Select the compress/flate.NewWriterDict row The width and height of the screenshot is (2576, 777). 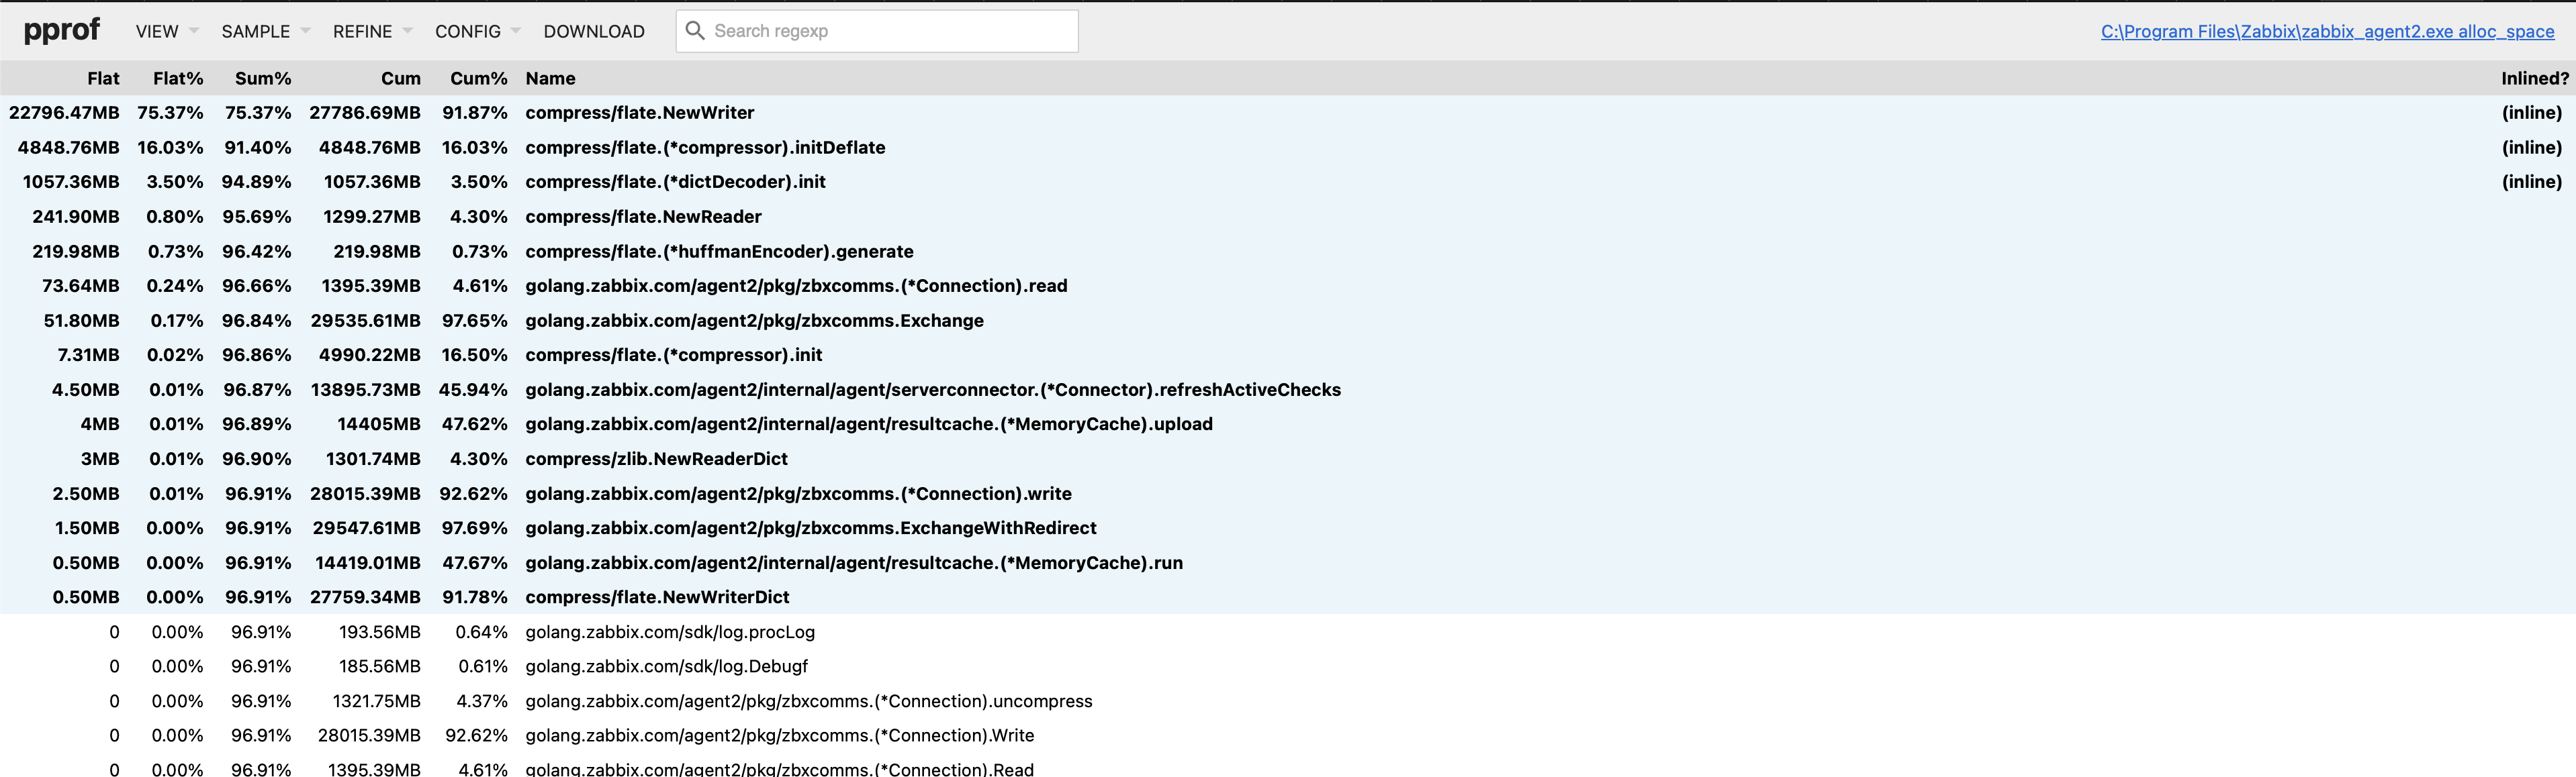[x=1288, y=597]
